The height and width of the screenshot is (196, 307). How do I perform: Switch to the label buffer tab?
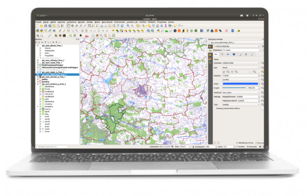click(228, 55)
